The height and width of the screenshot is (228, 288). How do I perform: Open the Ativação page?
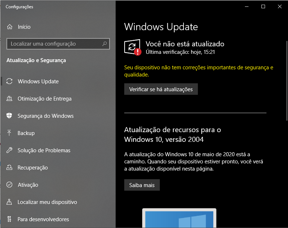click(x=58, y=185)
